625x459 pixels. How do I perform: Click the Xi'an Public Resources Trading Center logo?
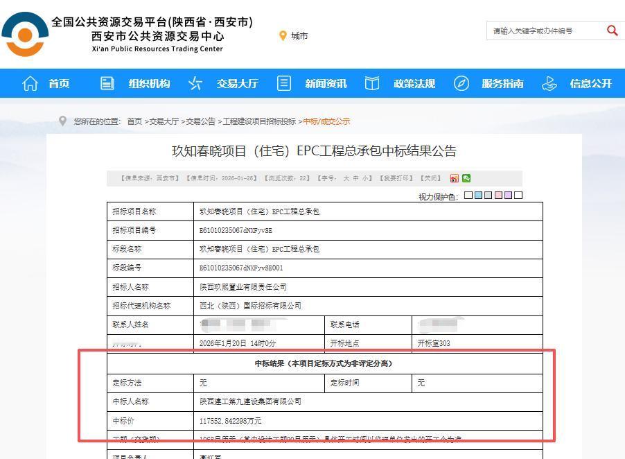point(26,33)
